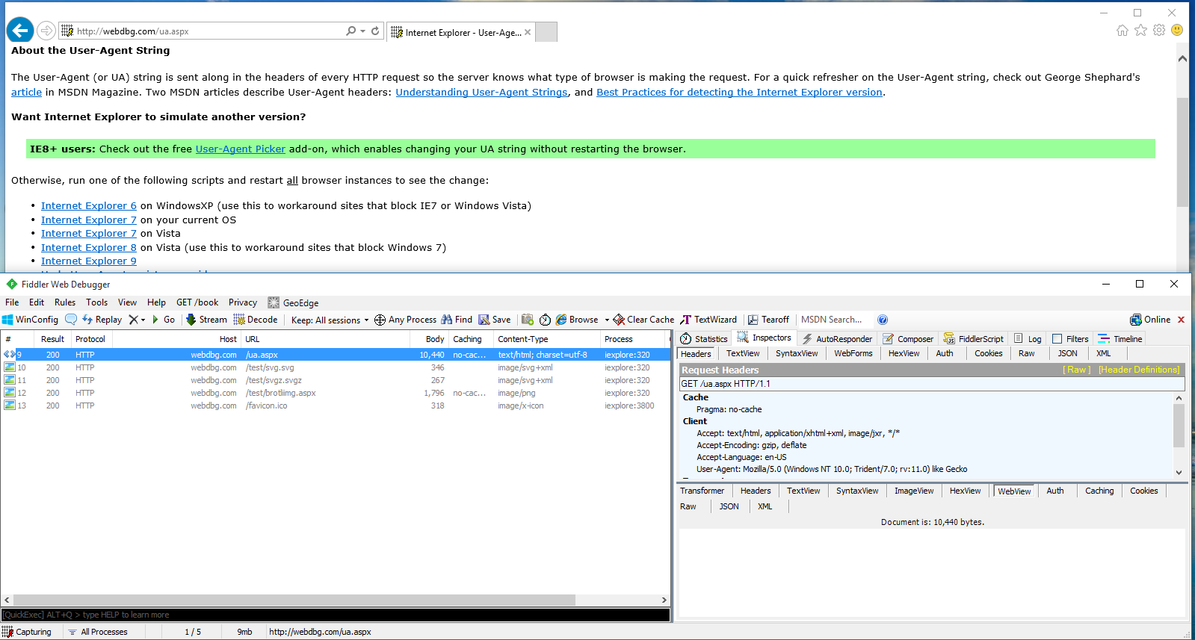This screenshot has width=1195, height=640.
Task: Click the timer icon in Fiddler toolbar
Action: [546, 320]
